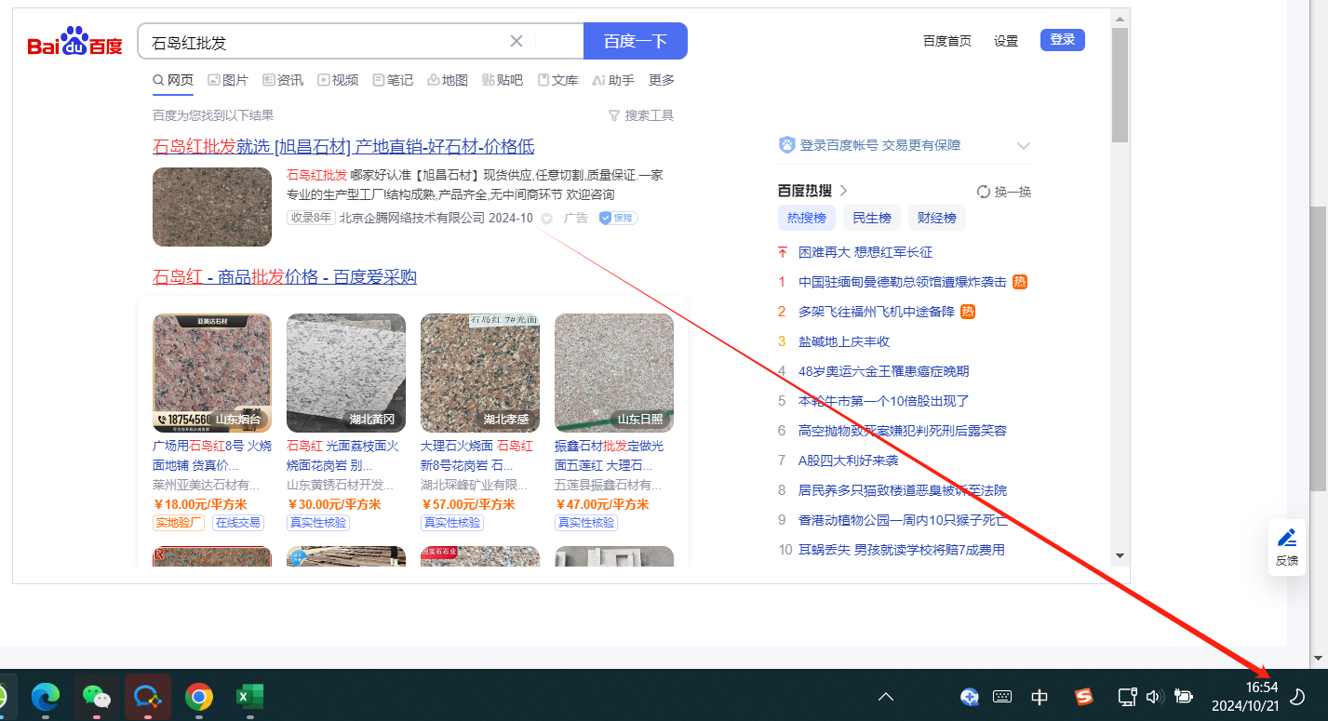The width and height of the screenshot is (1328, 721).
Task: Open the 石岛红 - 商品批发价格 result link
Action: click(285, 276)
